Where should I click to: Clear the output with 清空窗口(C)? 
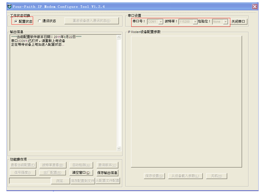81,173
